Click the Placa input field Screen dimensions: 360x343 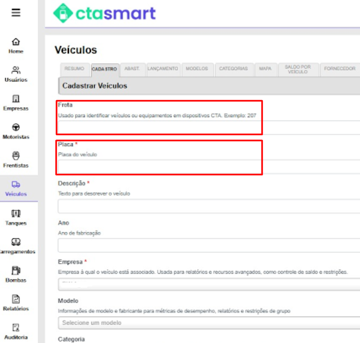pyautogui.click(x=160, y=167)
